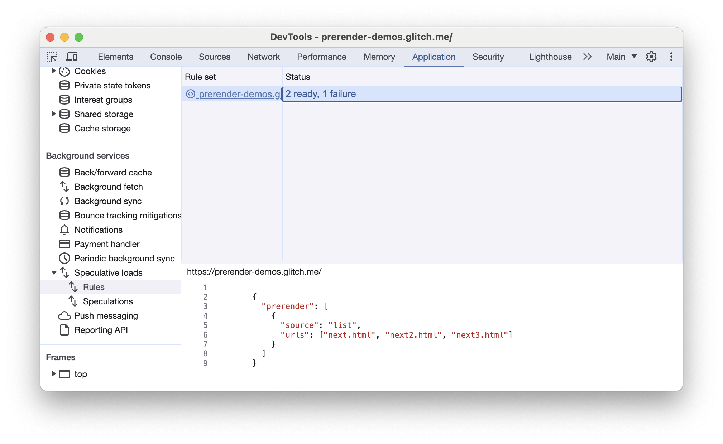Click the Notifications icon
This screenshot has width=723, height=444.
pos(63,229)
